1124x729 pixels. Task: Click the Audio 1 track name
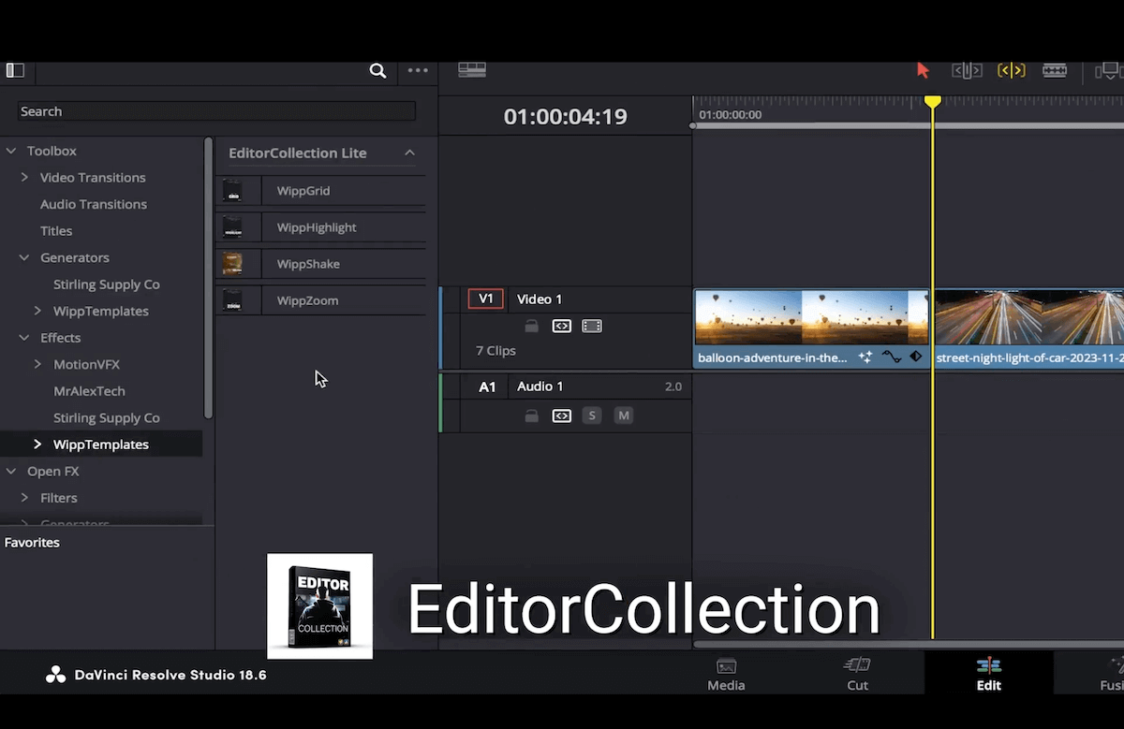(540, 386)
